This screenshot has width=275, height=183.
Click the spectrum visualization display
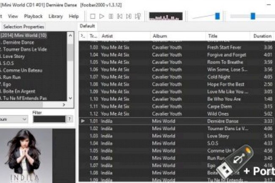166,16
